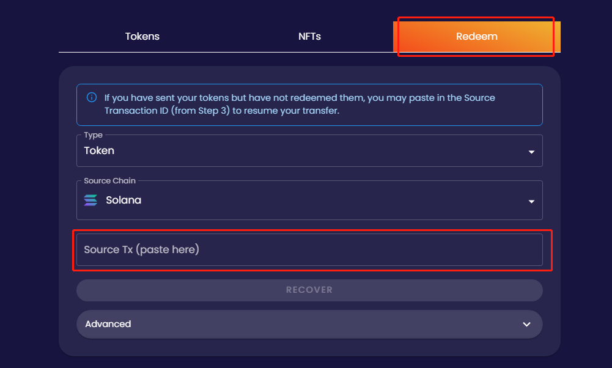This screenshot has width=612, height=368.
Task: Click the blue info circle icon
Action: (x=92, y=97)
